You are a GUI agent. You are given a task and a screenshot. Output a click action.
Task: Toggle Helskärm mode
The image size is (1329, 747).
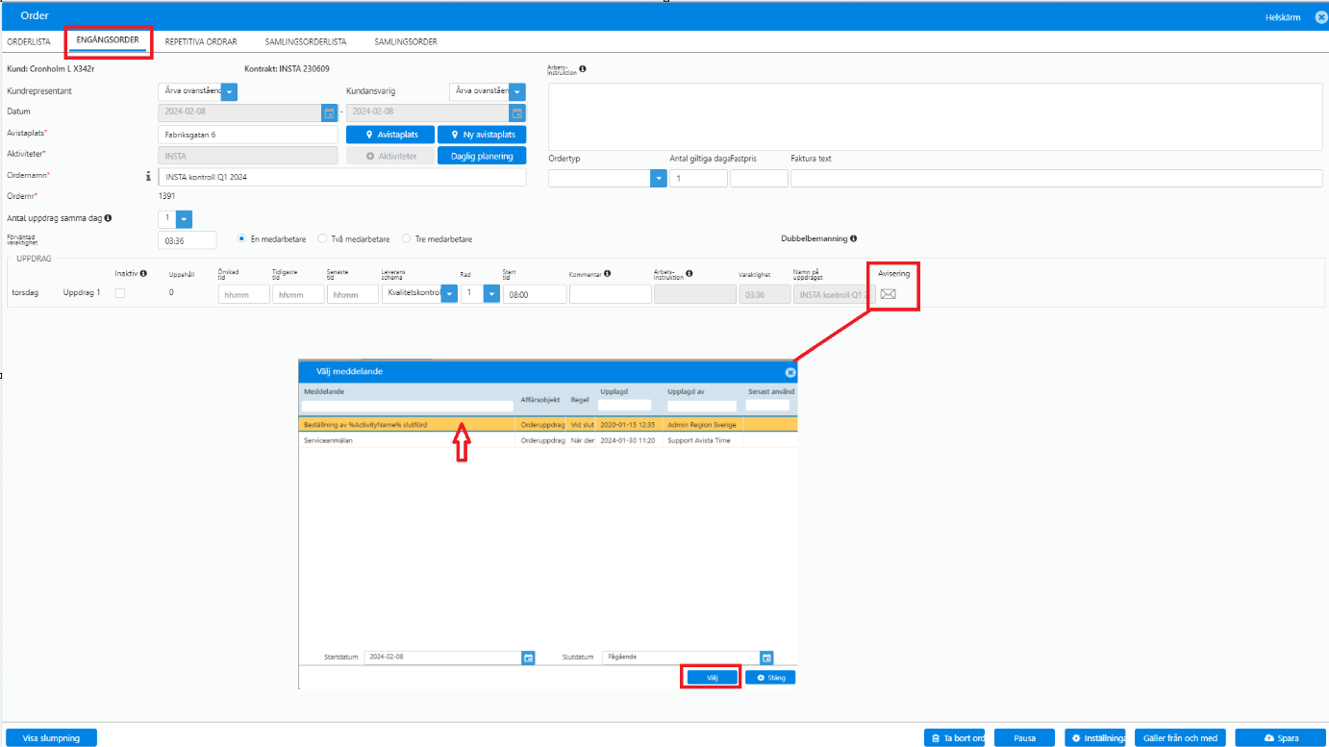click(x=1284, y=16)
